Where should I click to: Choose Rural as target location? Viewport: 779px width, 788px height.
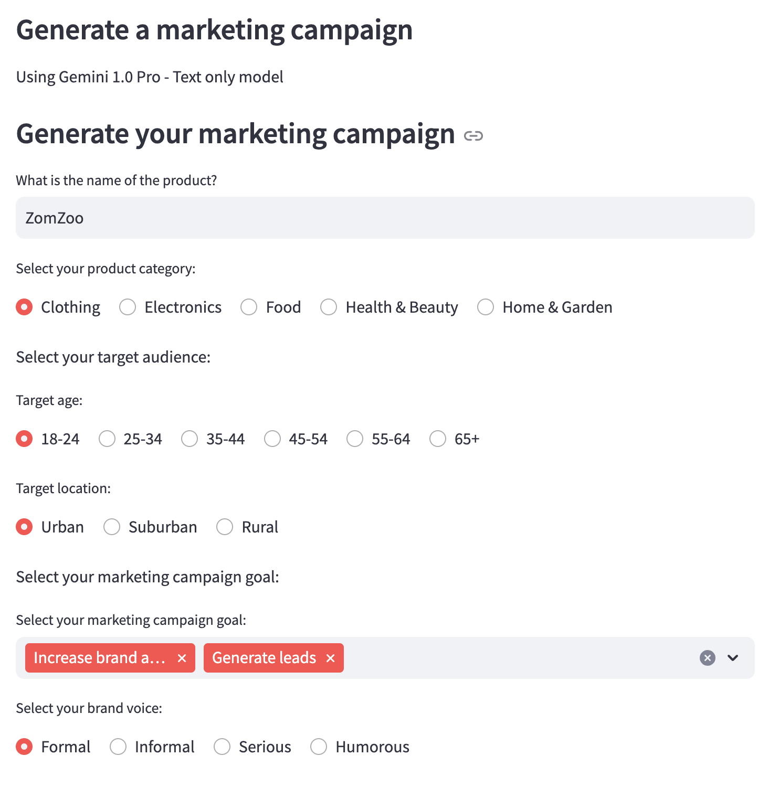tap(225, 527)
